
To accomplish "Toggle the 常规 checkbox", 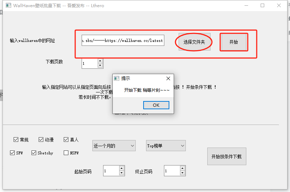I will click(16, 139).
